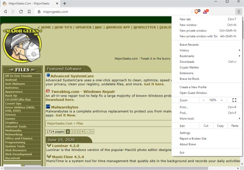Click Paste in Edit row
244x170 pixels.
pos(235,126)
